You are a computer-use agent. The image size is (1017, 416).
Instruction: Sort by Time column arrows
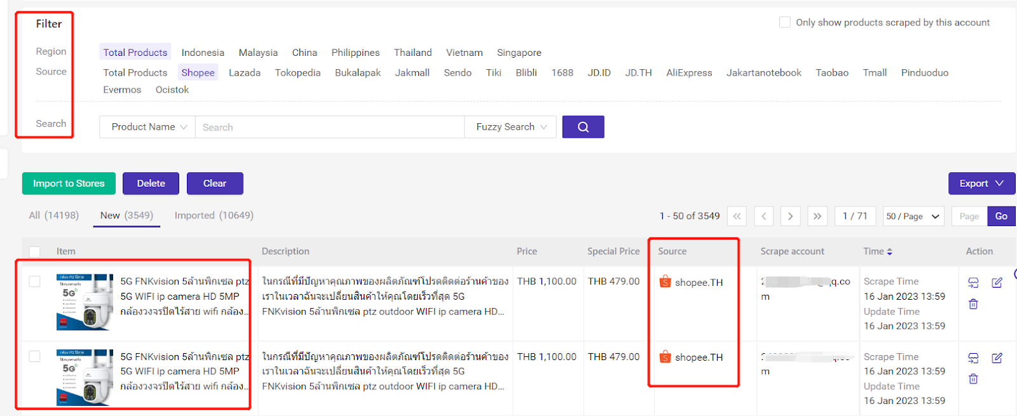coord(890,252)
